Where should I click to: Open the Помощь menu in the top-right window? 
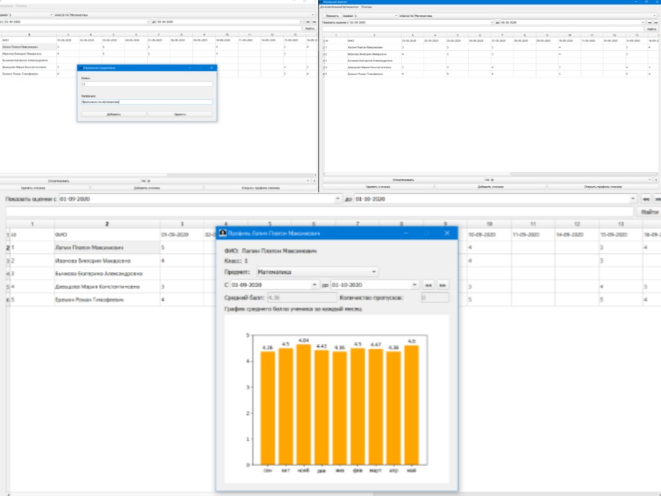tap(366, 7)
